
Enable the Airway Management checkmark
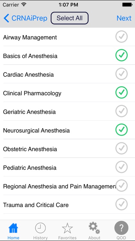point(121,37)
